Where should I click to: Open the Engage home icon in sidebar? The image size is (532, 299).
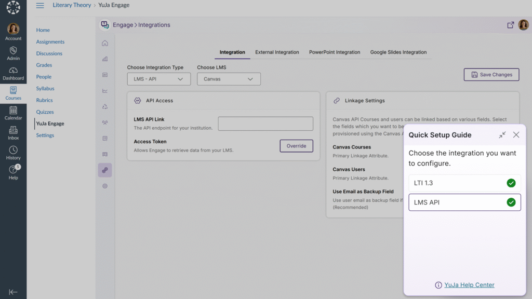(x=105, y=43)
